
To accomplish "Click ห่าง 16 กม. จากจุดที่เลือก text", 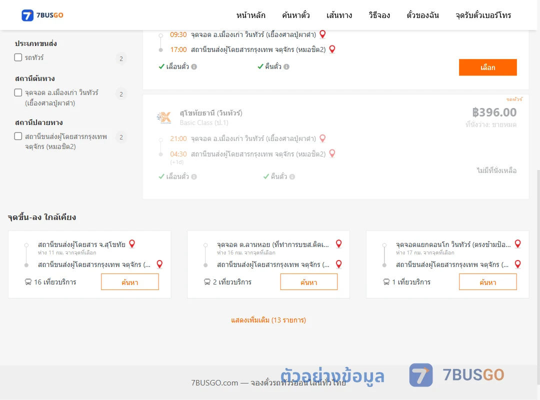I will pos(246,253).
